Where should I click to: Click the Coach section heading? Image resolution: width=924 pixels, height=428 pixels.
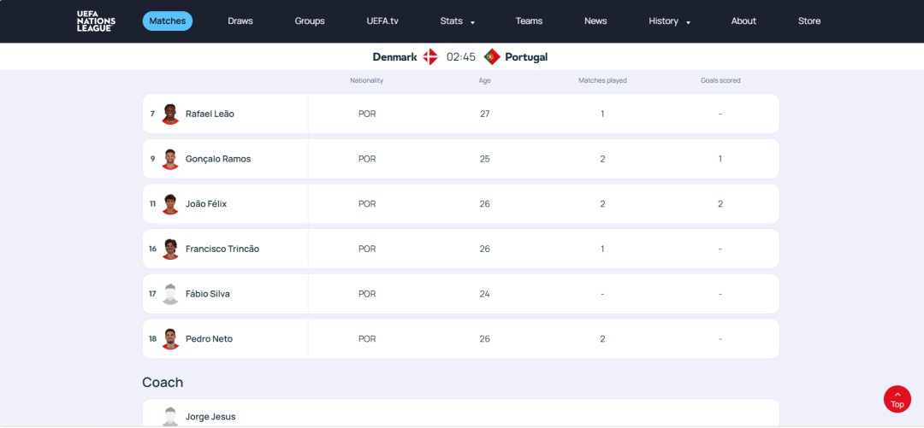point(163,382)
